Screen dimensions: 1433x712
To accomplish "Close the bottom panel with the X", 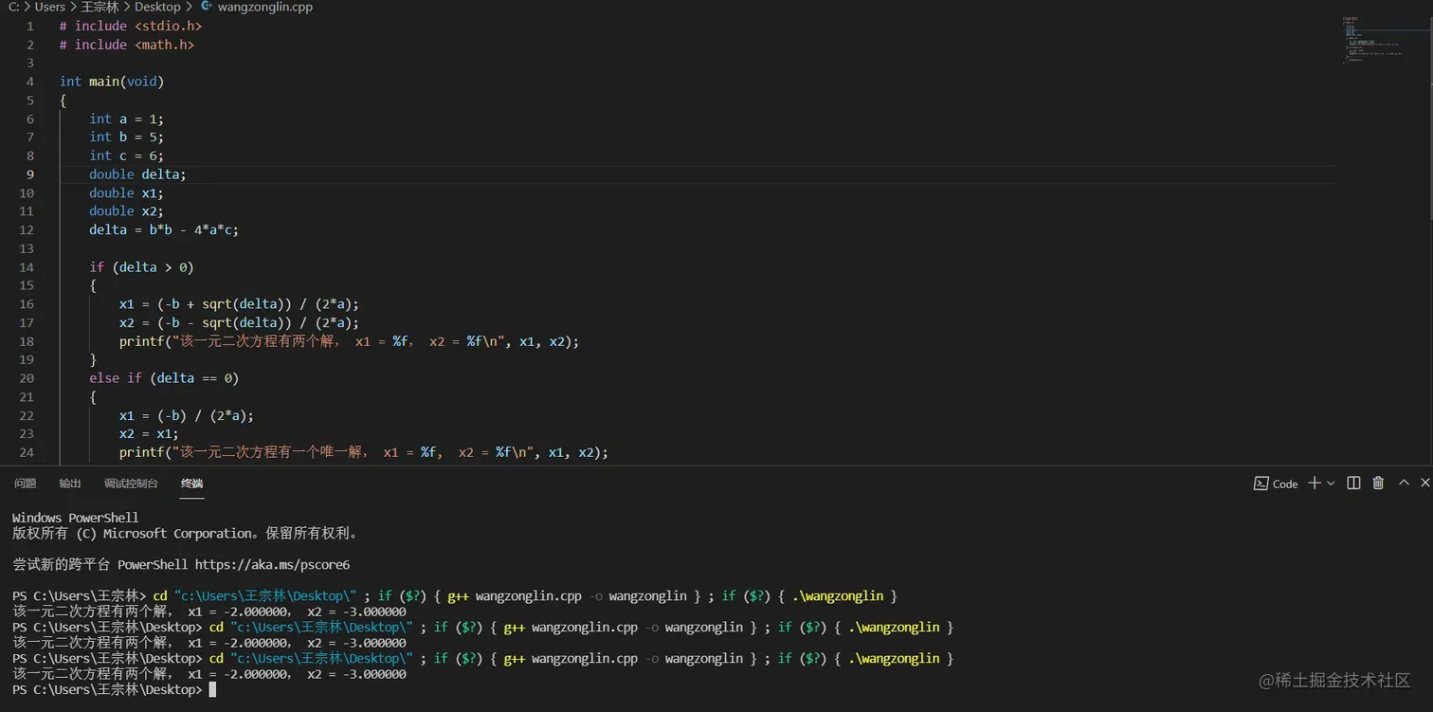I will [1424, 484].
